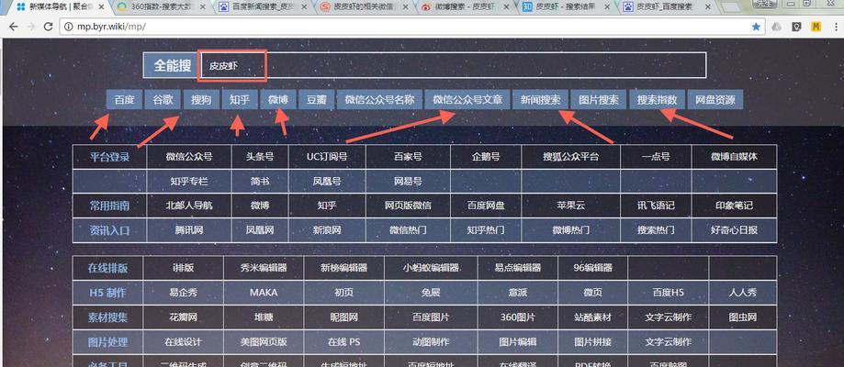
Task: Search with the 搜狗 button
Action: tap(201, 100)
